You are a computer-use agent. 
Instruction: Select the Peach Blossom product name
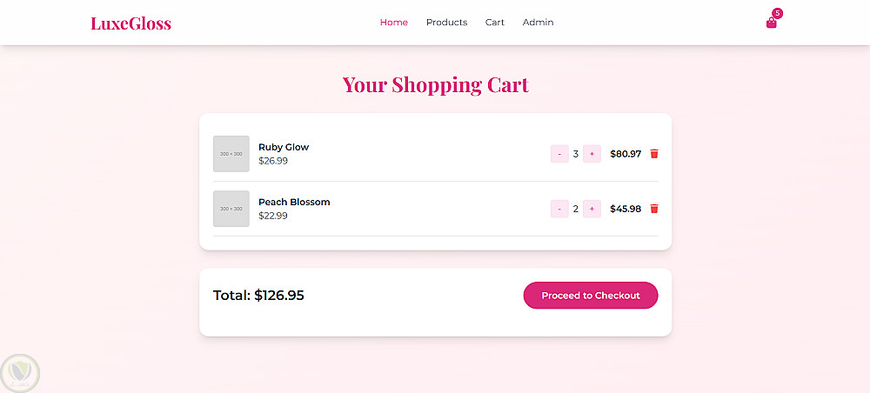pos(294,202)
